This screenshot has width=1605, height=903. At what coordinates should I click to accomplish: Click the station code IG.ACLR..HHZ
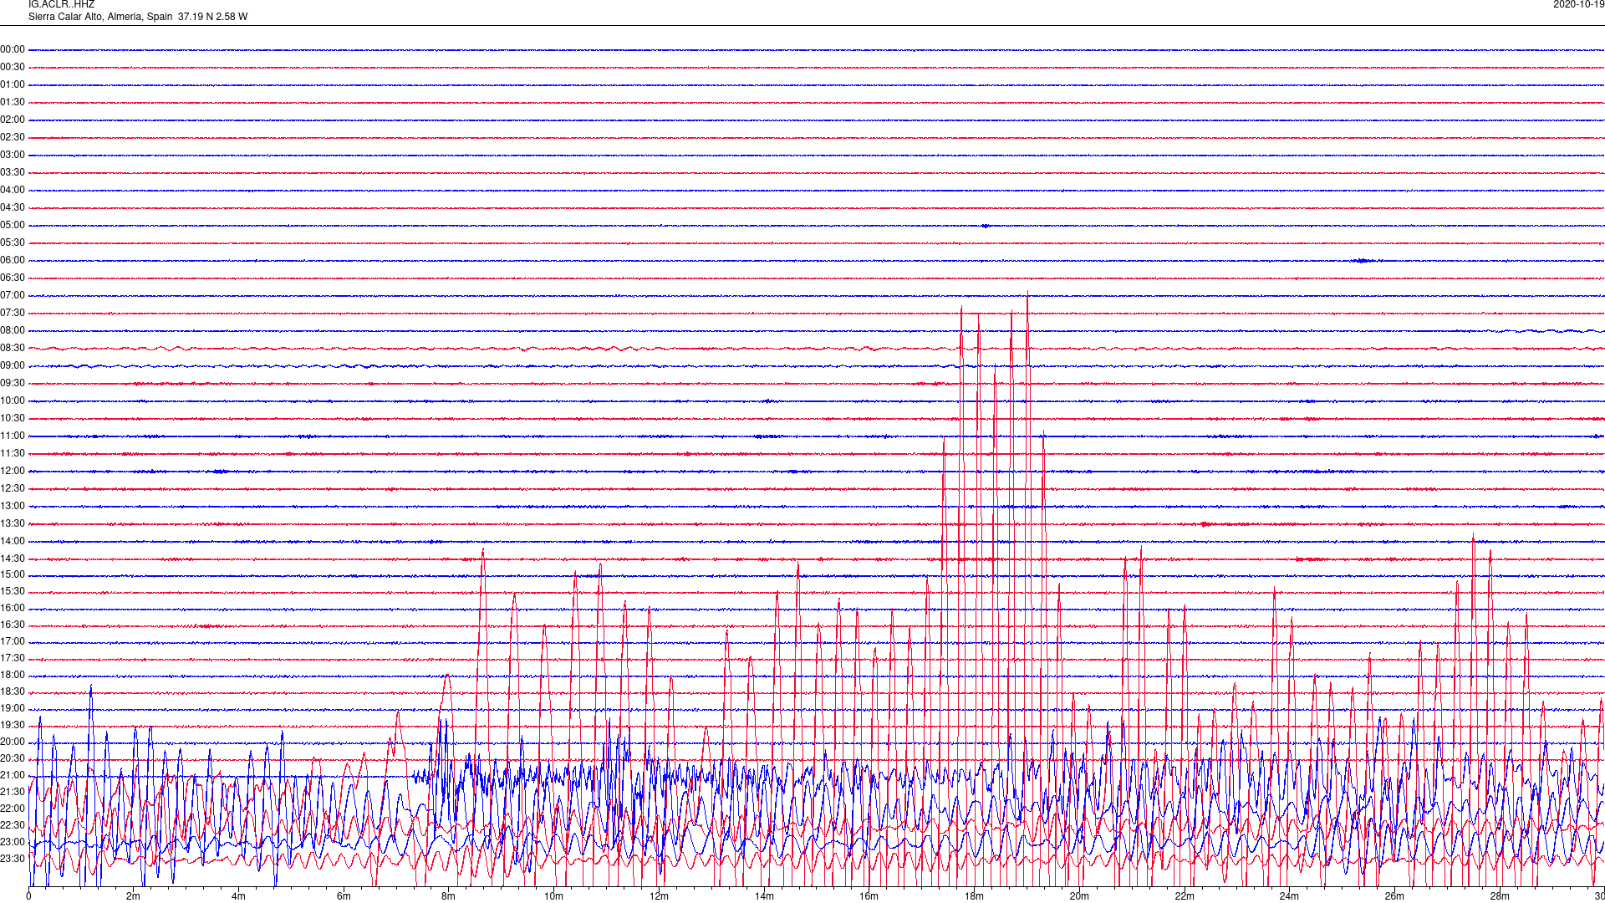point(61,4)
